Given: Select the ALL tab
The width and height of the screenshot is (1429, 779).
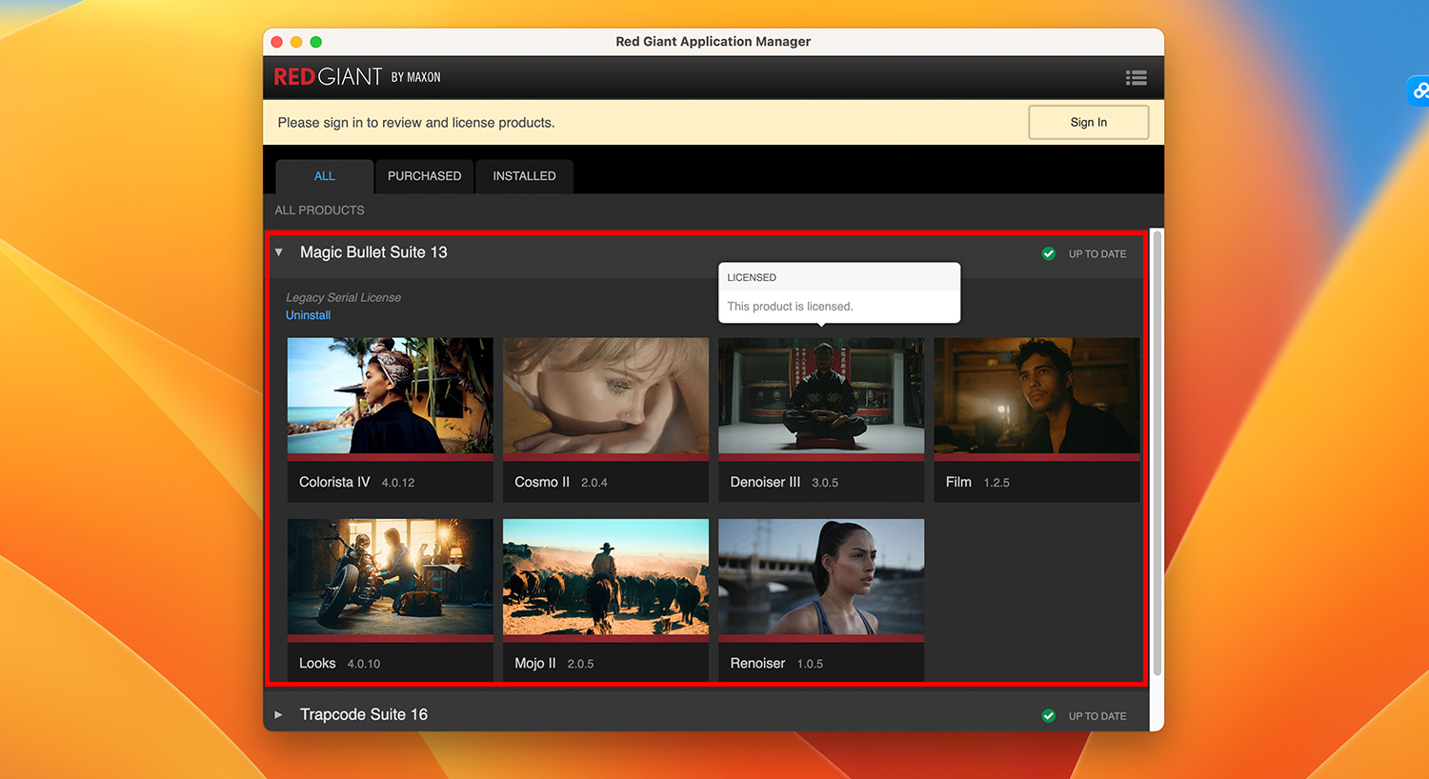Looking at the screenshot, I should [324, 175].
